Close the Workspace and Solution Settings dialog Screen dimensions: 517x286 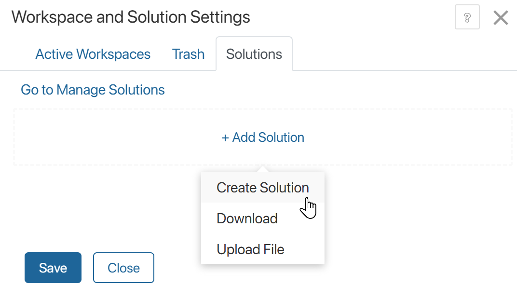[501, 17]
